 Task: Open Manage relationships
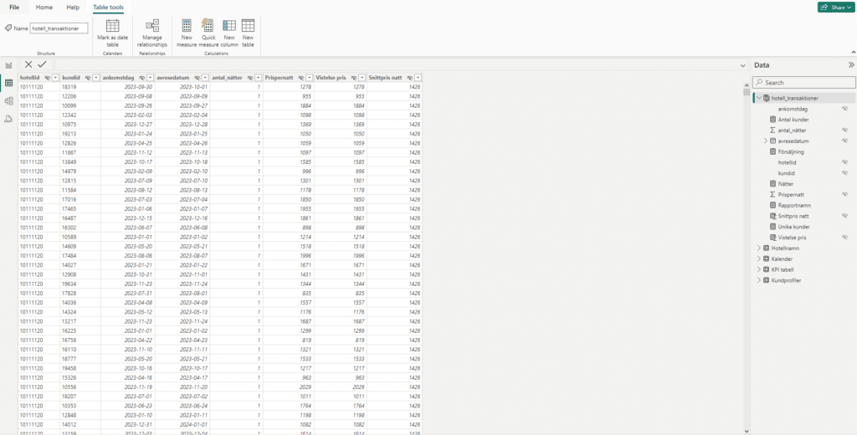(x=152, y=26)
